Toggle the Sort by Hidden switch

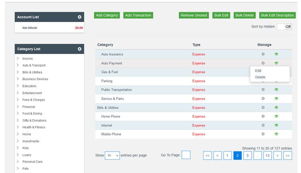click(x=284, y=27)
